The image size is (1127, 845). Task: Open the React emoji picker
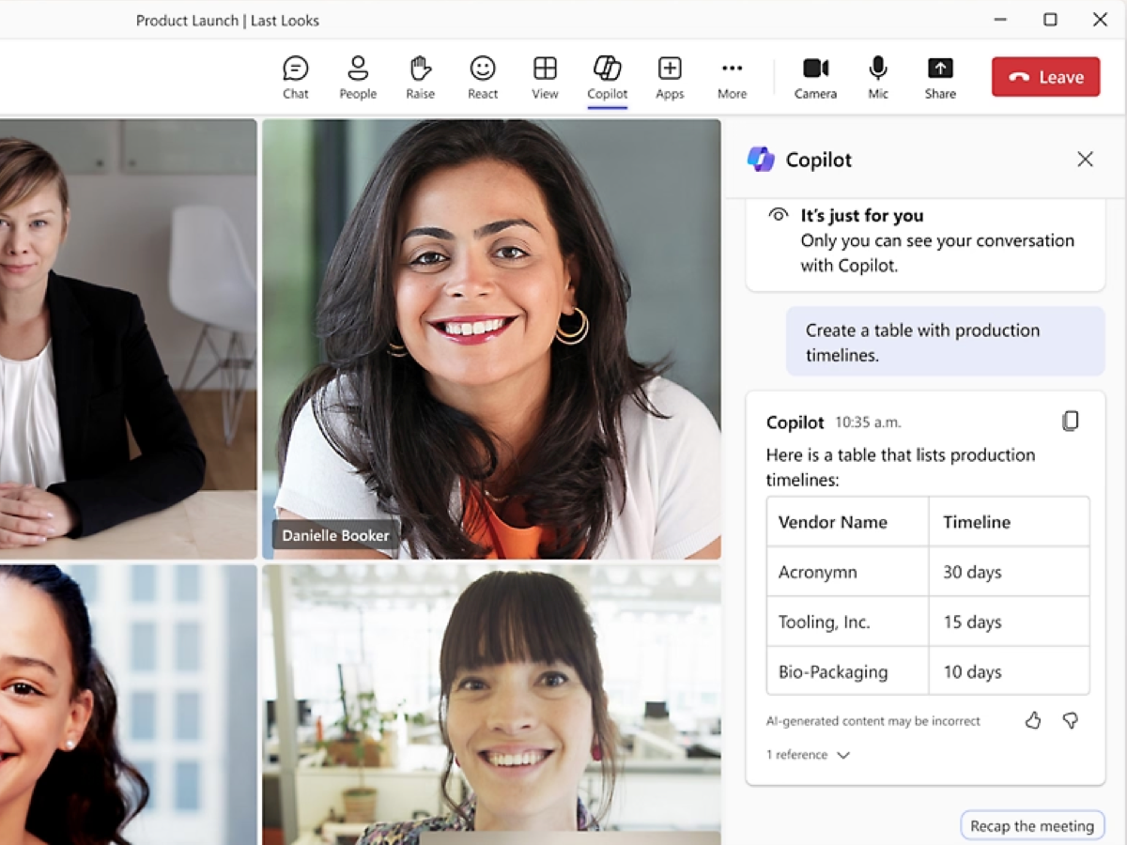[483, 77]
